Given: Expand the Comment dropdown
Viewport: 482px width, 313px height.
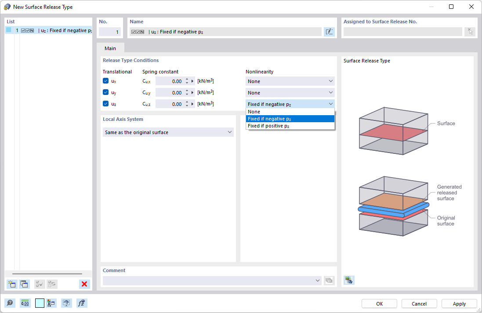Looking at the screenshot, I should [x=212, y=280].
